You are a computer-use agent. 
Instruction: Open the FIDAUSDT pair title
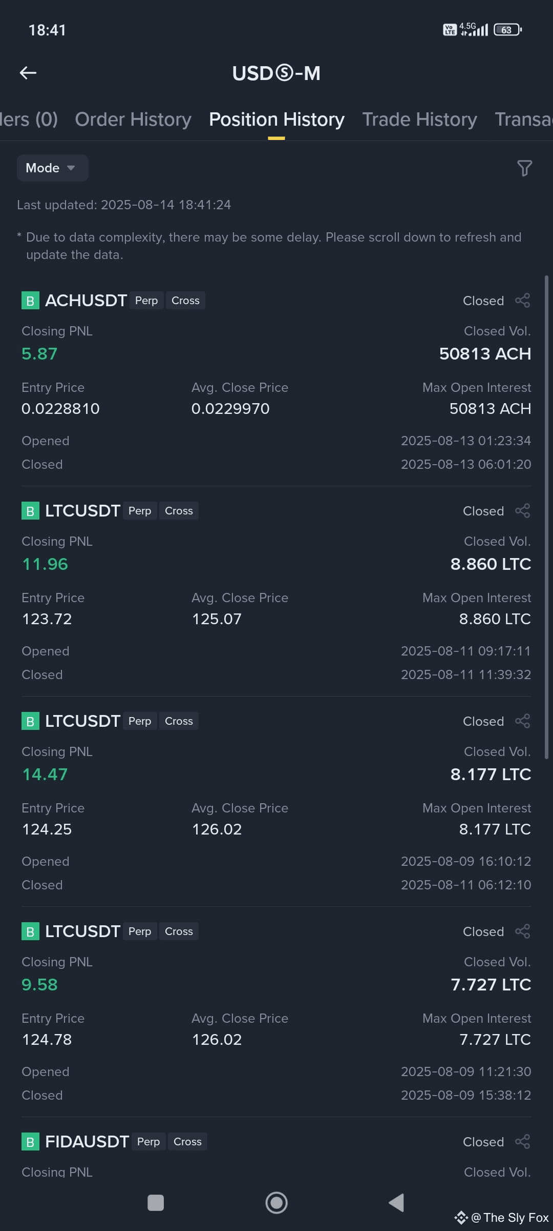click(87, 1142)
